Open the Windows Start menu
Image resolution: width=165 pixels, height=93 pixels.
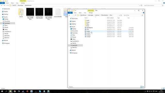click(x=2, y=91)
